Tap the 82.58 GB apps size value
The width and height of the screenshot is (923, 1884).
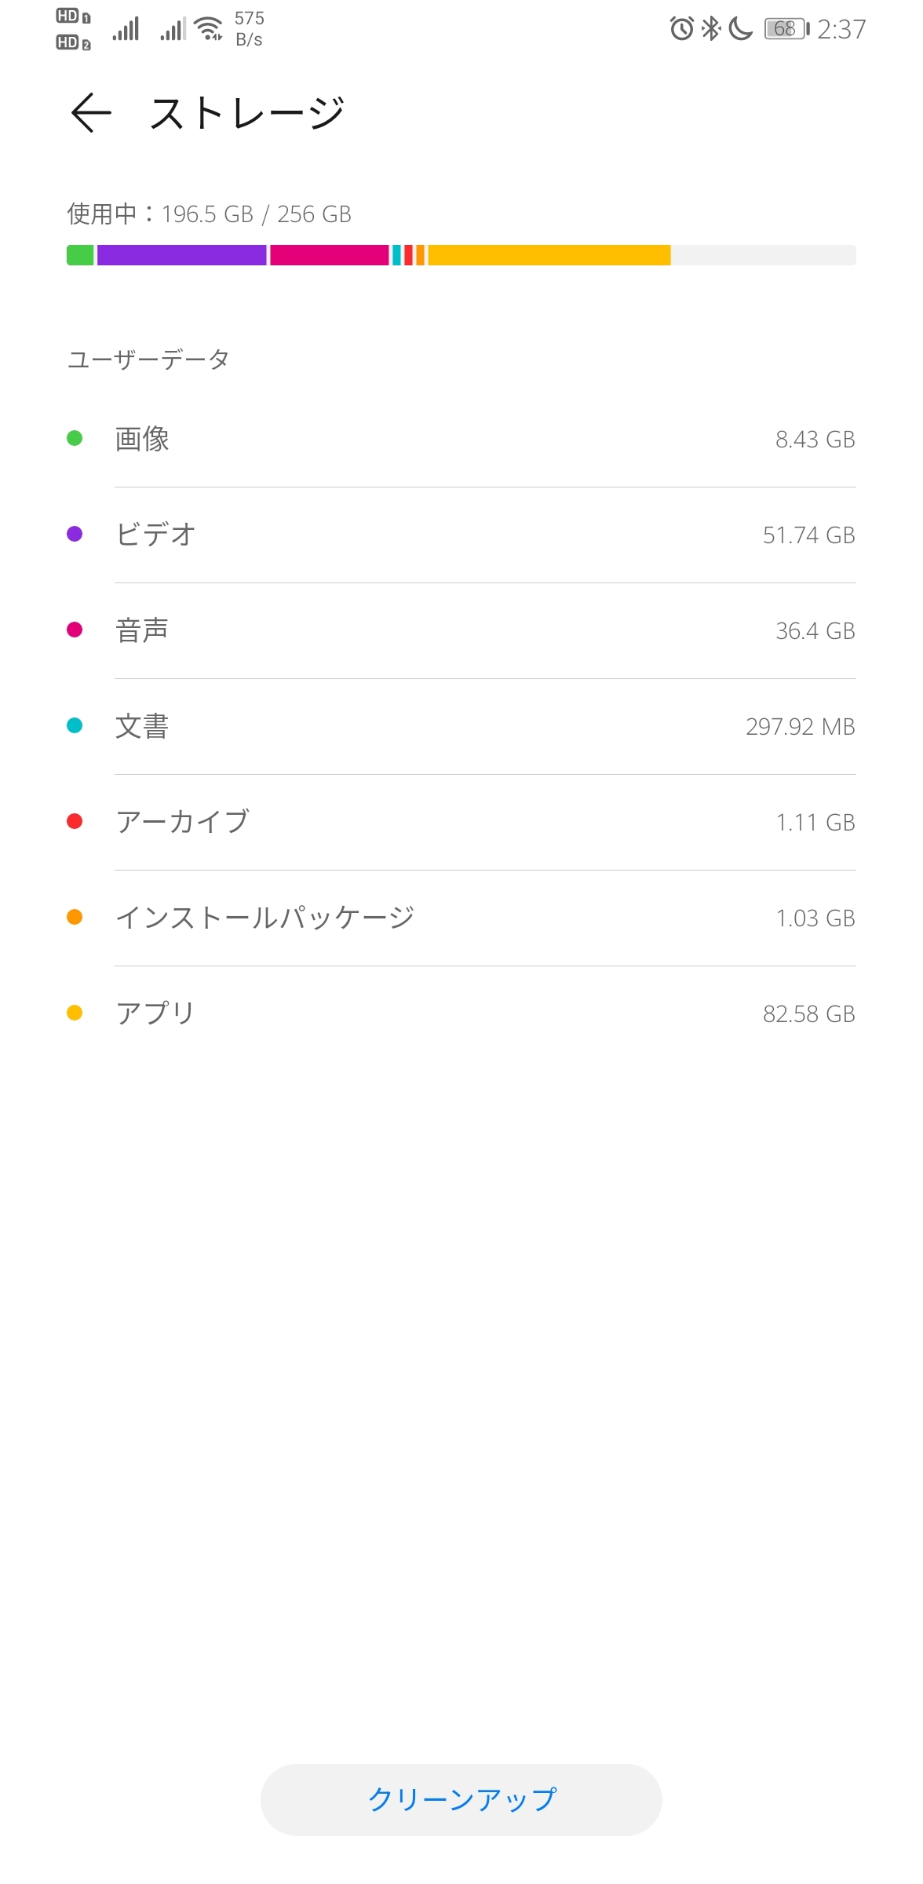tap(808, 1014)
